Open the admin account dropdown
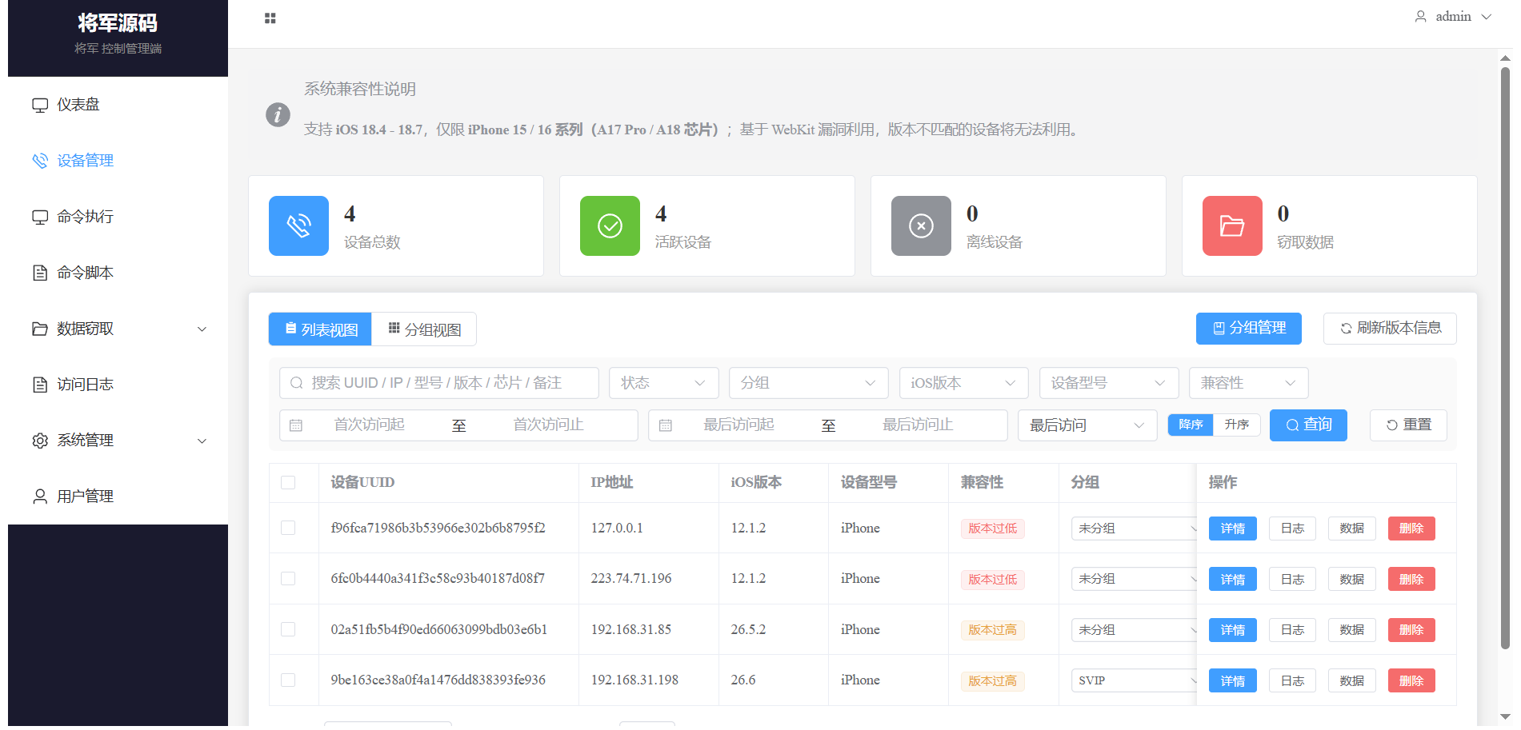Viewport: 1521px width, 730px height. [x=1453, y=17]
